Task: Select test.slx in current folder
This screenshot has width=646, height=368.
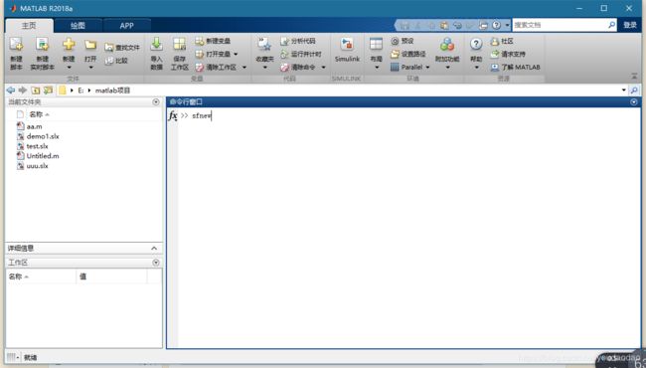Action: 32,146
